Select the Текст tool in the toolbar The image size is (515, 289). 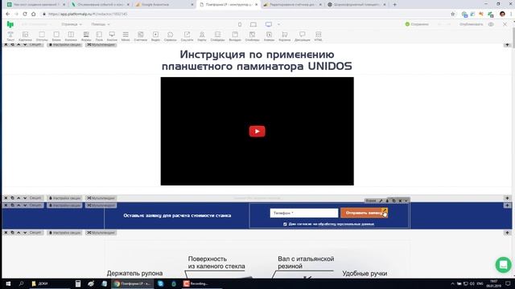pos(10,36)
